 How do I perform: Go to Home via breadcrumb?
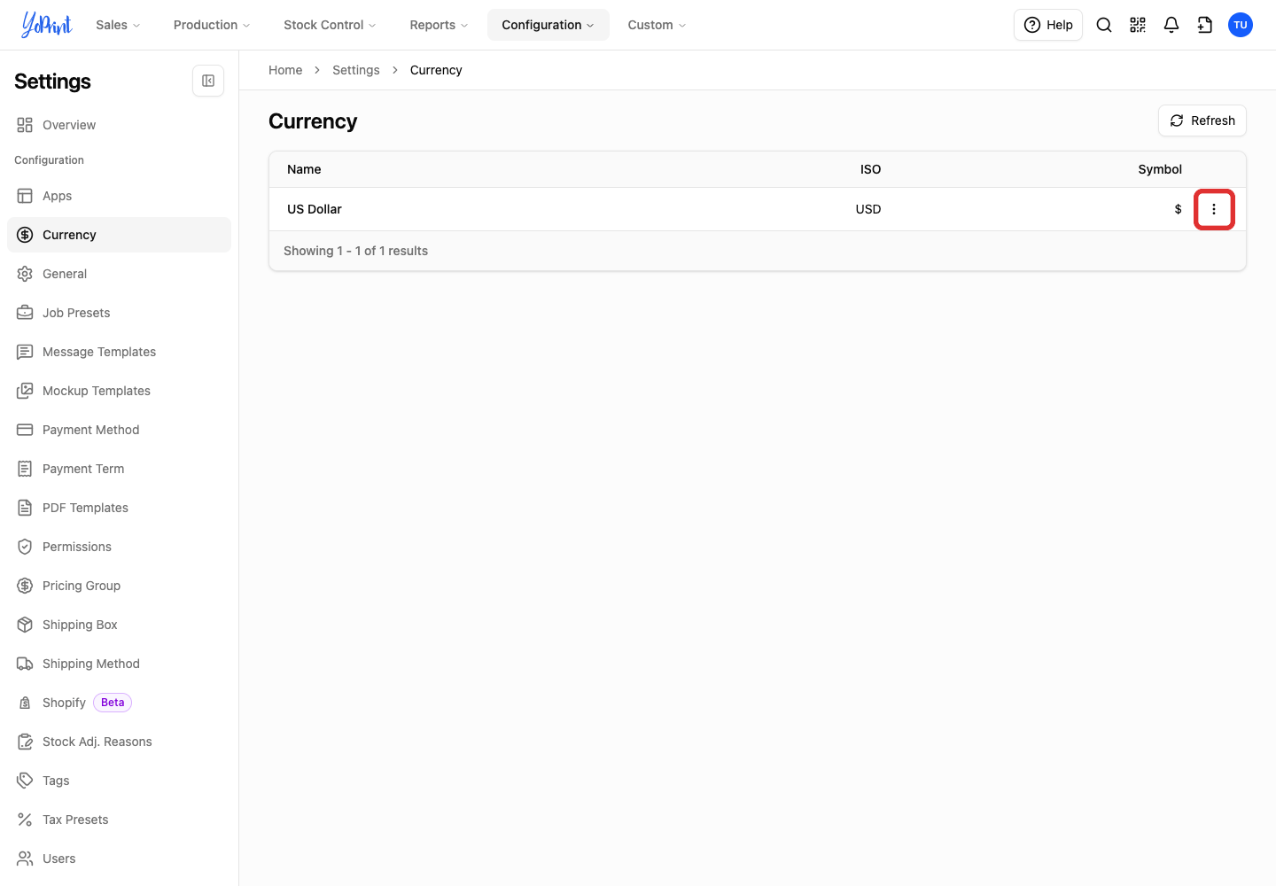(x=285, y=70)
